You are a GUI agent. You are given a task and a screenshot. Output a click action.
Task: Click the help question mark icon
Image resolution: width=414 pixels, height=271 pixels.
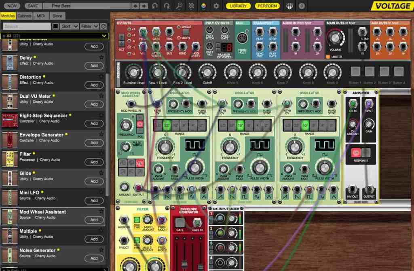302,6
